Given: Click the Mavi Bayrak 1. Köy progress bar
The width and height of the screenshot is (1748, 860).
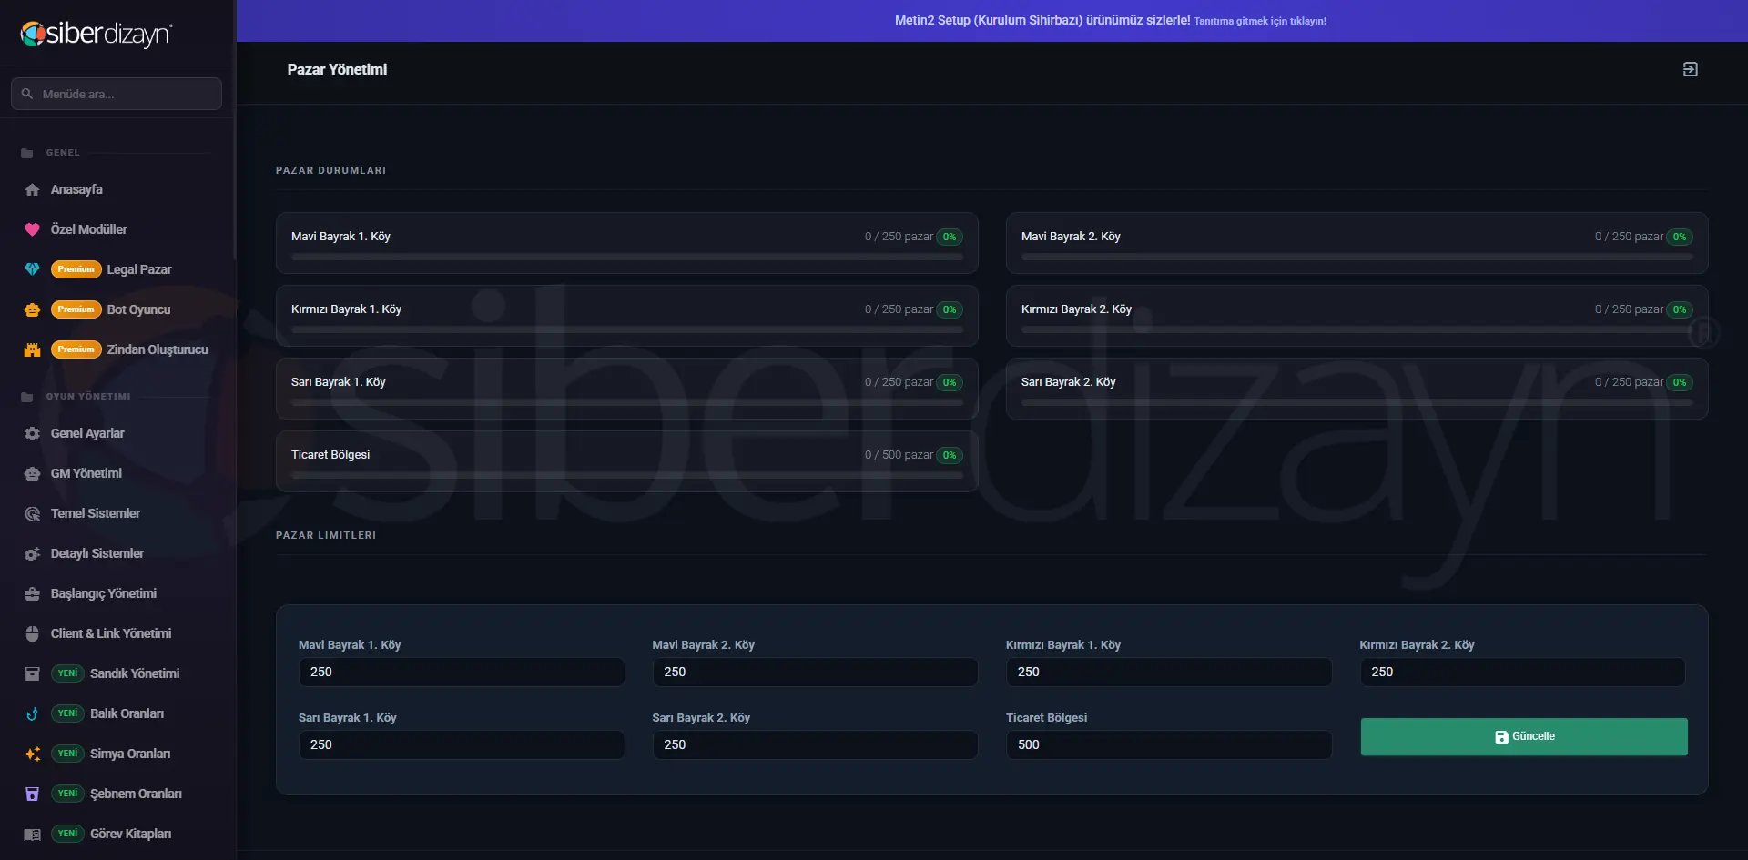Looking at the screenshot, I should pos(627,258).
